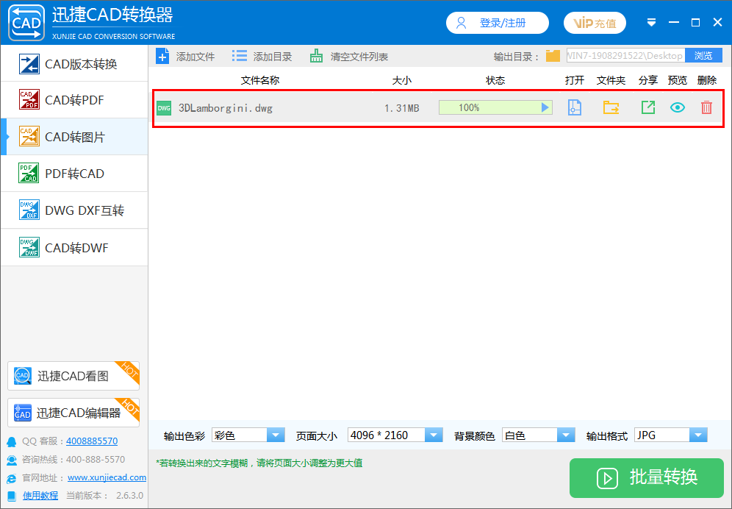Switch to DWG DXF互转 tab
The image size is (732, 509).
74,210
